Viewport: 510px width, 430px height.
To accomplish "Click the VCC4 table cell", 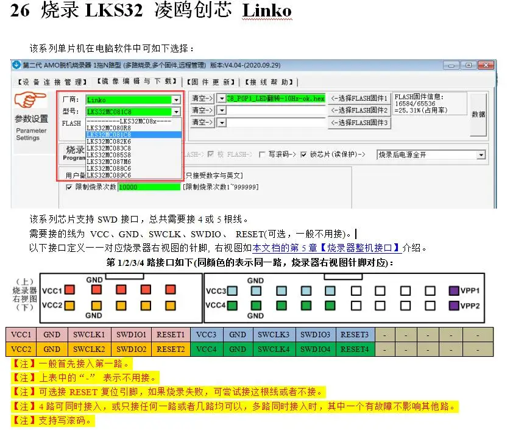I will (207, 349).
